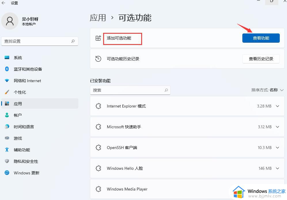Screen dimensions: 287x200
Task: Open 网络和 Internet settings category
Action: pyautogui.click(x=40, y=80)
